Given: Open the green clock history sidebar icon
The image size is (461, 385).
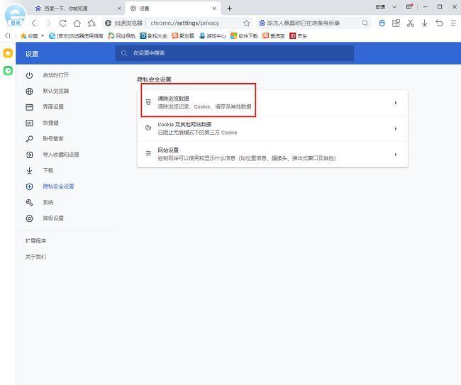Looking at the screenshot, I should tap(8, 71).
